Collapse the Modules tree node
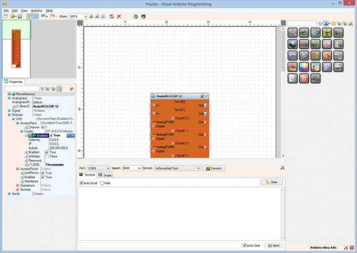The height and width of the screenshot is (253, 357). coord(9,115)
